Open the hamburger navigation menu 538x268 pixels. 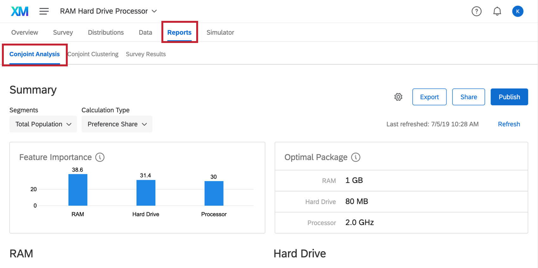coord(44,11)
